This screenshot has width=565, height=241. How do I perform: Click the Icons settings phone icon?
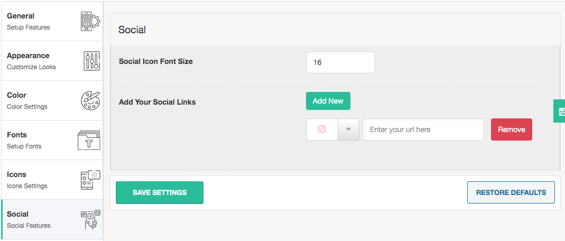point(90,180)
